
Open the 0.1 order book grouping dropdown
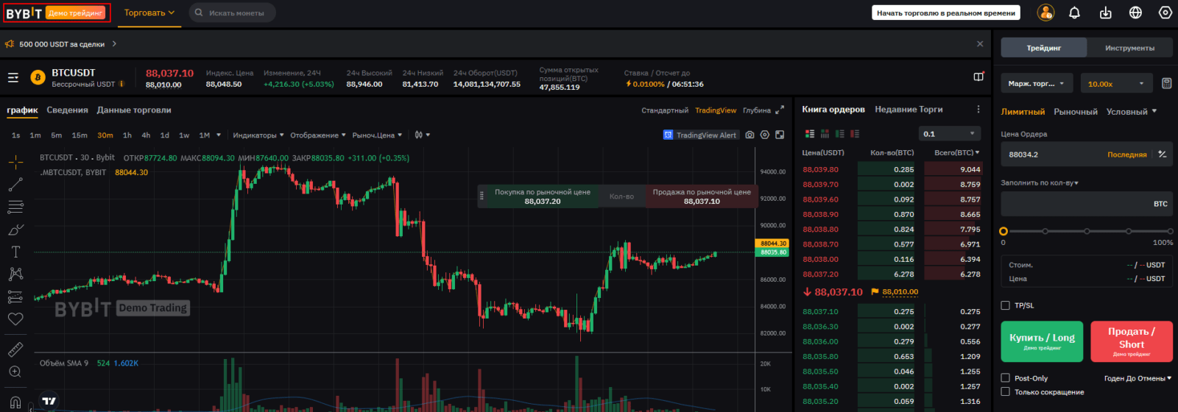950,134
